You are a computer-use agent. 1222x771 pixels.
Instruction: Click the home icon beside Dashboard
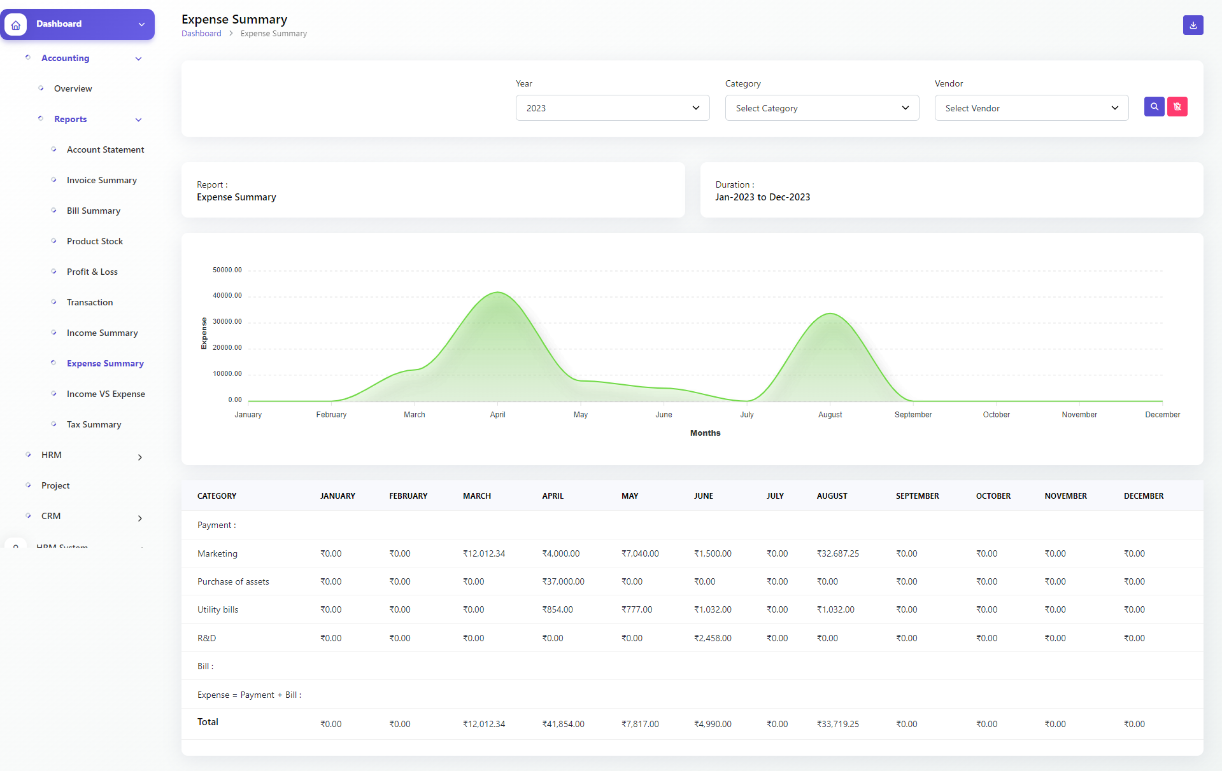coord(15,24)
